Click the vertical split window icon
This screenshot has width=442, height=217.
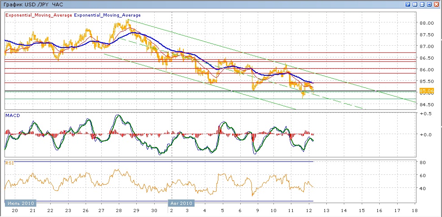pos(415,4)
